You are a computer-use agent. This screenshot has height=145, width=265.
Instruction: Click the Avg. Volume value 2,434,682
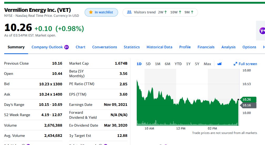click(53, 136)
